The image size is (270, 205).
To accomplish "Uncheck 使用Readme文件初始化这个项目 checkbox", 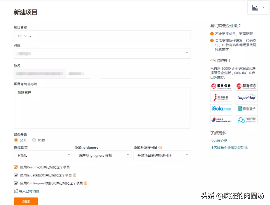I will (16, 167).
